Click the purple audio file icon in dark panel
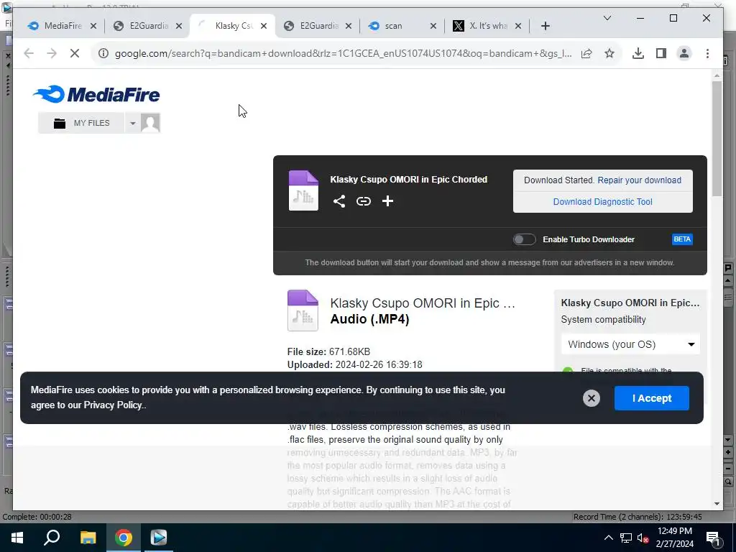This screenshot has height=552, width=736. [303, 190]
